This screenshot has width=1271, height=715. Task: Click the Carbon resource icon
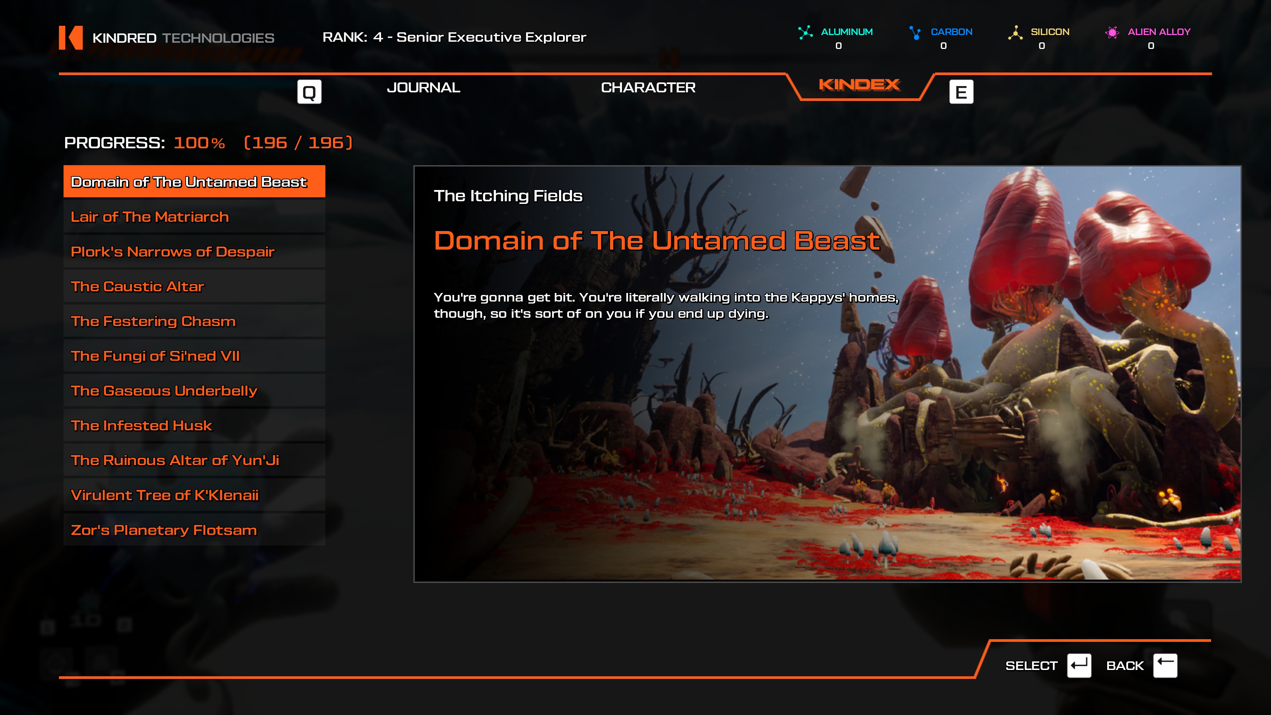915,32
